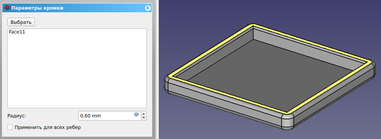This screenshot has height=139, width=381.
Task: Click the Применить для всех ребер label
Action: [48, 127]
